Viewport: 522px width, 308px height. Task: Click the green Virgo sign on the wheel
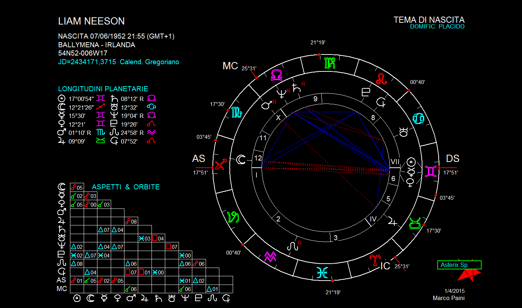tap(330, 63)
